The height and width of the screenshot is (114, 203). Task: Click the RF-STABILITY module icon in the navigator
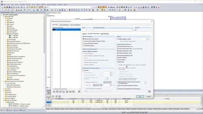(10, 106)
